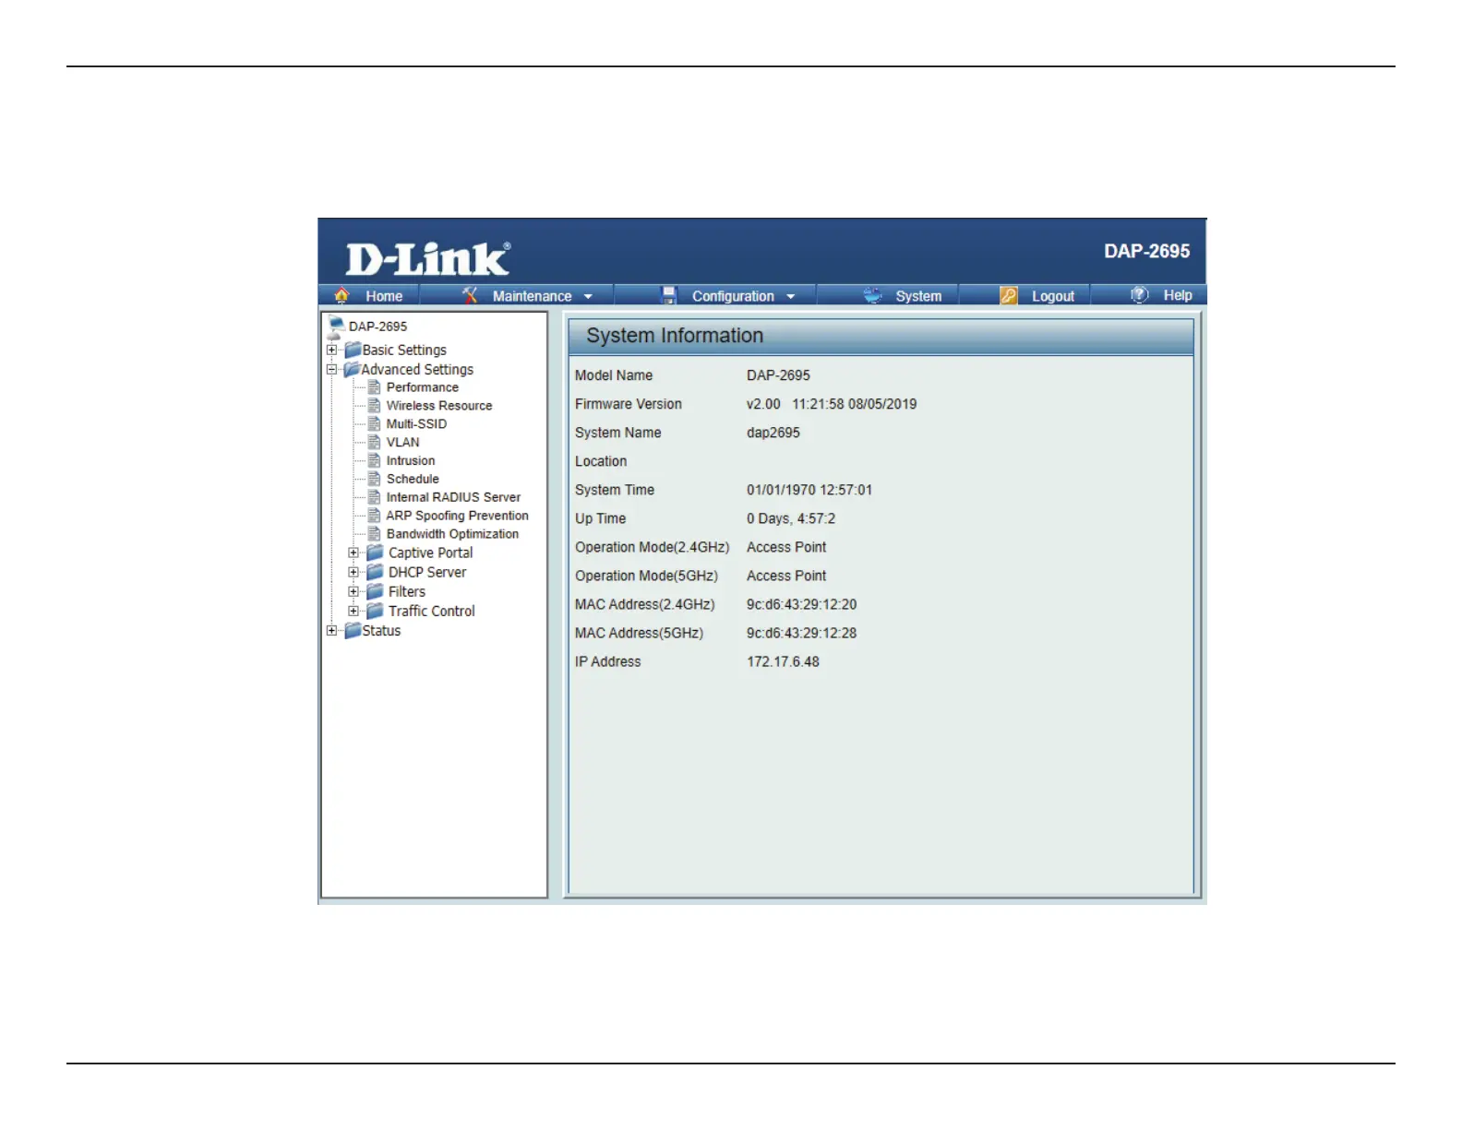Click the MAC address 9c:d6:43:29:12:28
The image size is (1462, 1129).
(x=802, y=633)
